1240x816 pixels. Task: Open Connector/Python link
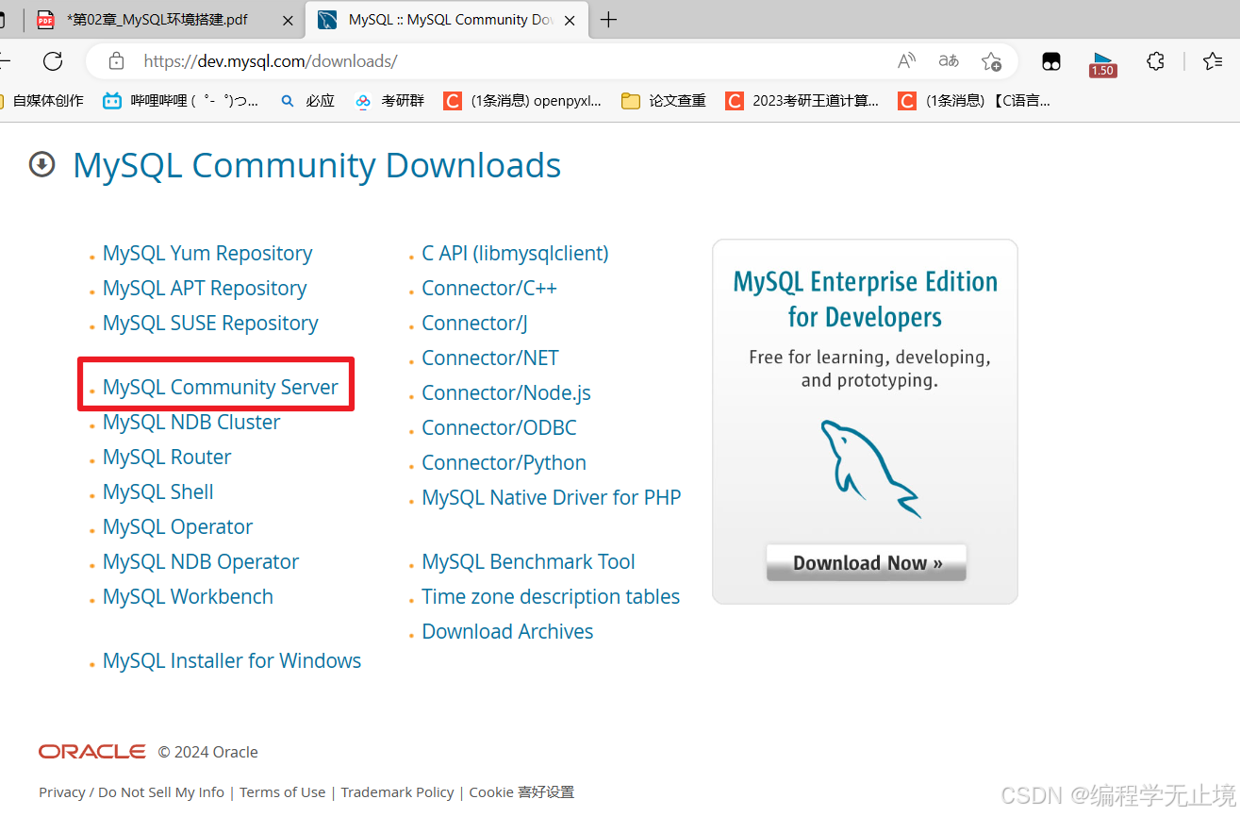point(504,463)
